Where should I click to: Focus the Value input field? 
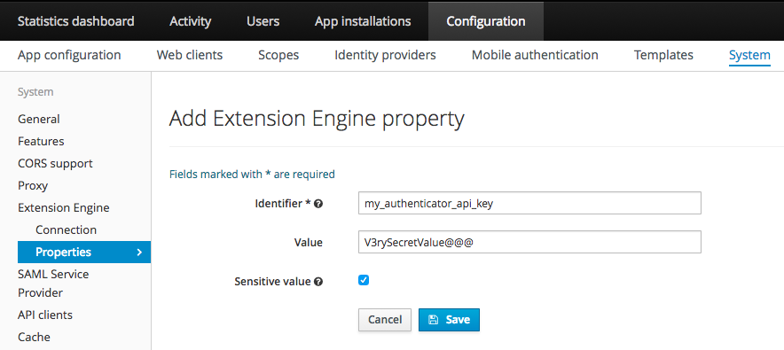click(529, 242)
